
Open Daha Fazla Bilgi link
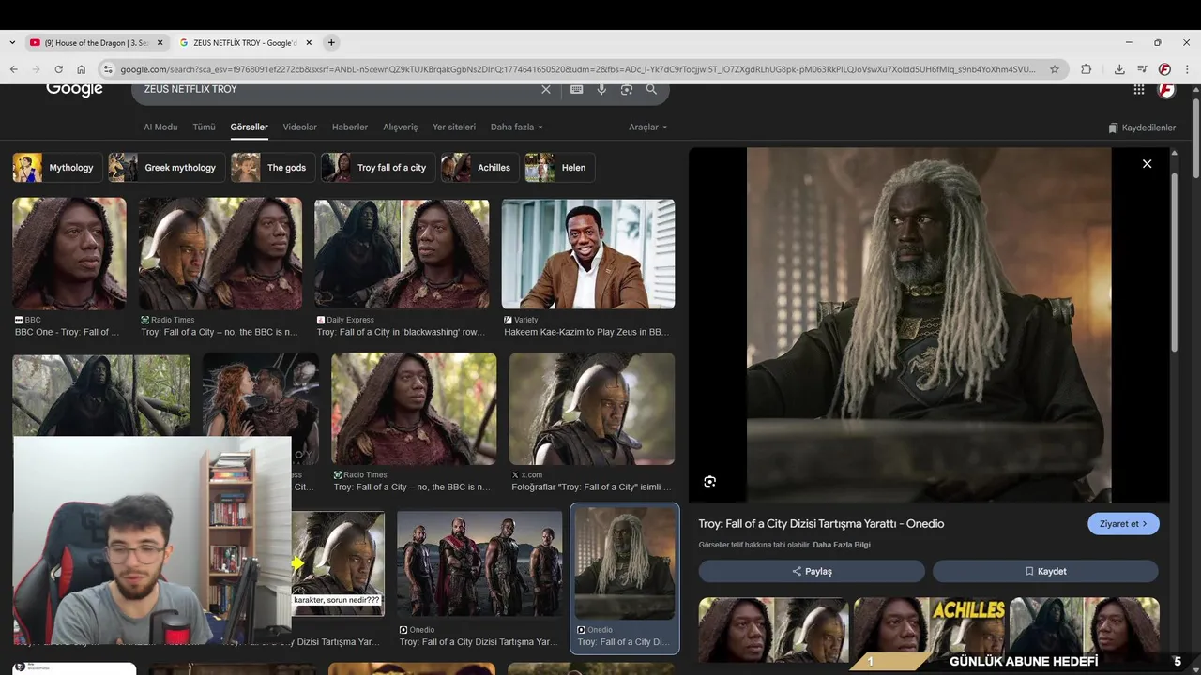click(842, 545)
